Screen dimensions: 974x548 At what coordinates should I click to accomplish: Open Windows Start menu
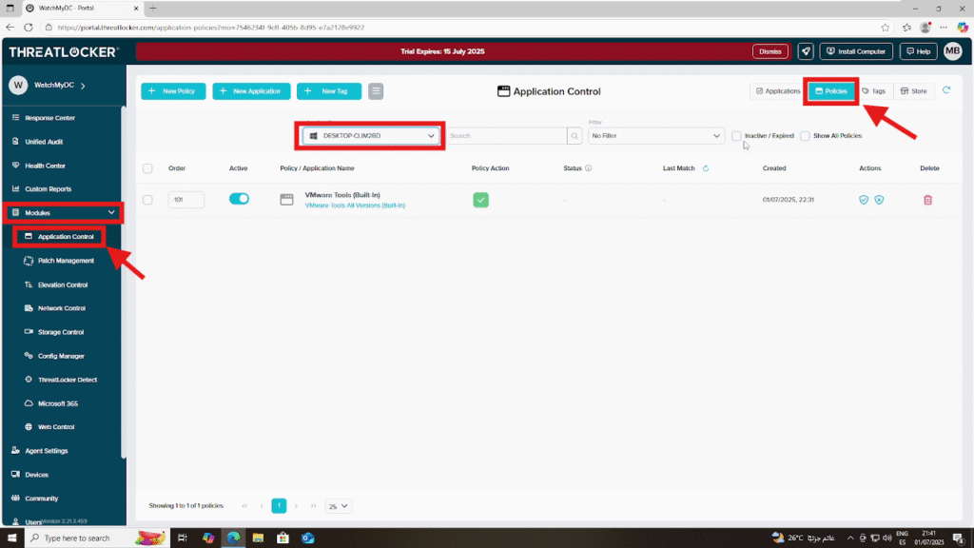[11, 538]
